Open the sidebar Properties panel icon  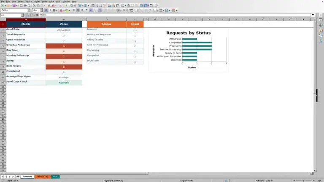coord(321,20)
